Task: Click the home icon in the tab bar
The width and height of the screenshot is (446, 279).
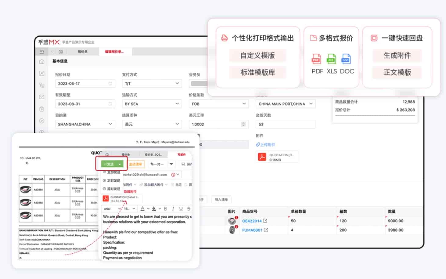Action: (x=61, y=52)
